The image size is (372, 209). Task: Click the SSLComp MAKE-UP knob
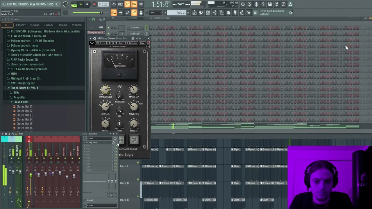[x=134, y=90]
